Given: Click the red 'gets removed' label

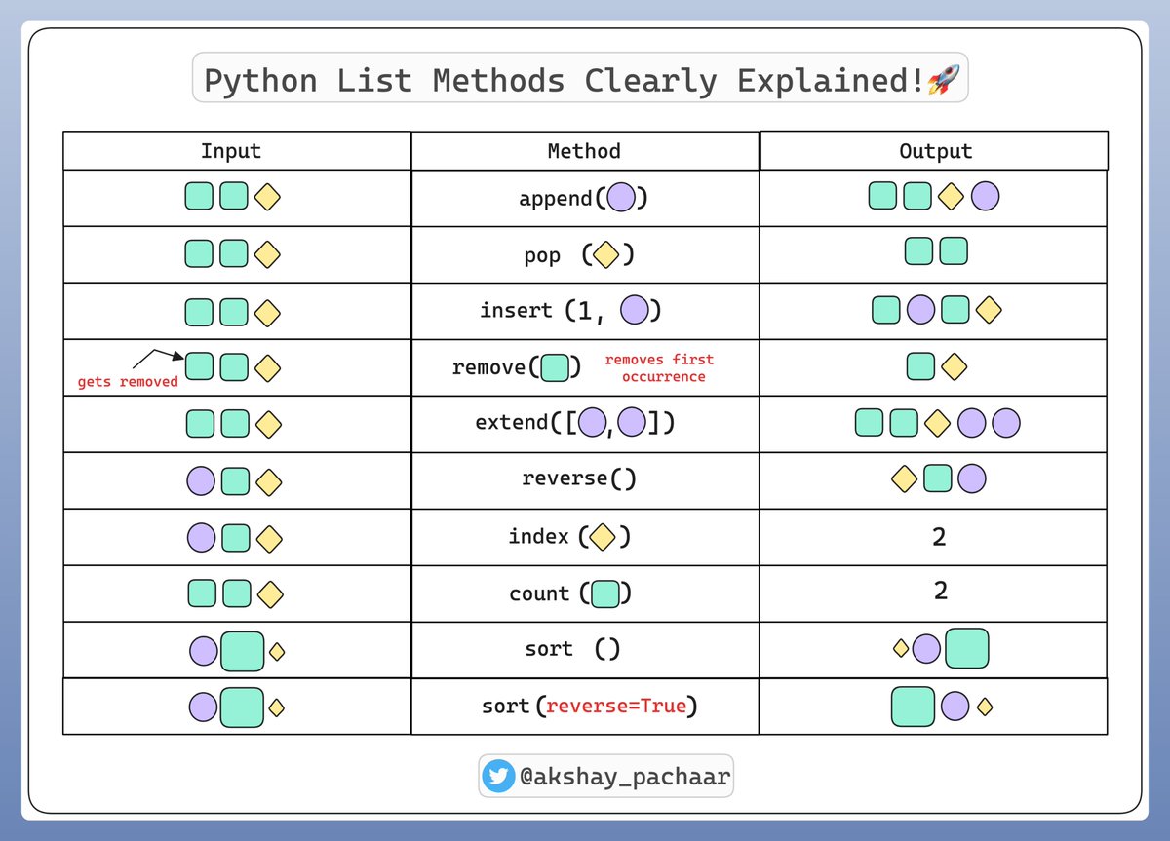Looking at the screenshot, I should tap(128, 382).
